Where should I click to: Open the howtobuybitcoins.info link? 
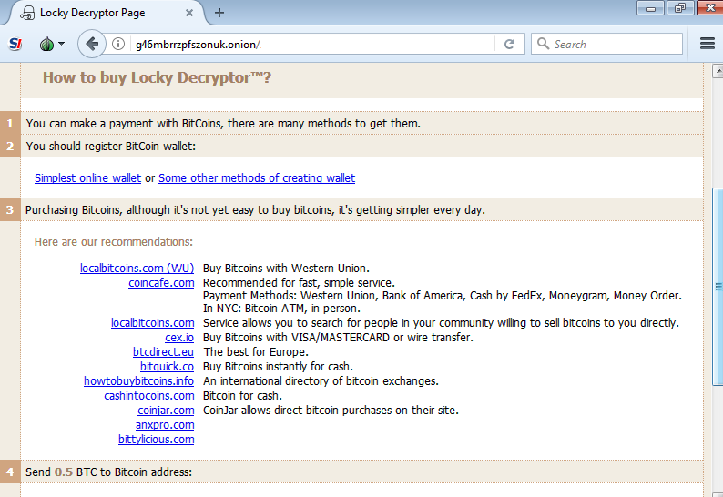click(x=138, y=380)
